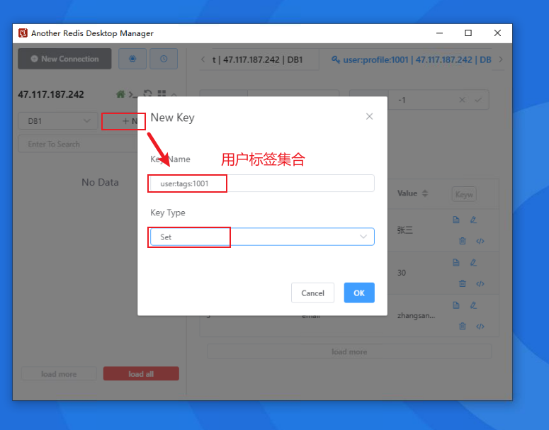Click the green home icon for connection
This screenshot has width=549, height=430.
pos(120,94)
